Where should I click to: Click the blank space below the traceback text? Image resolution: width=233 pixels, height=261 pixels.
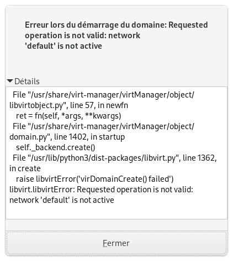[116, 212]
